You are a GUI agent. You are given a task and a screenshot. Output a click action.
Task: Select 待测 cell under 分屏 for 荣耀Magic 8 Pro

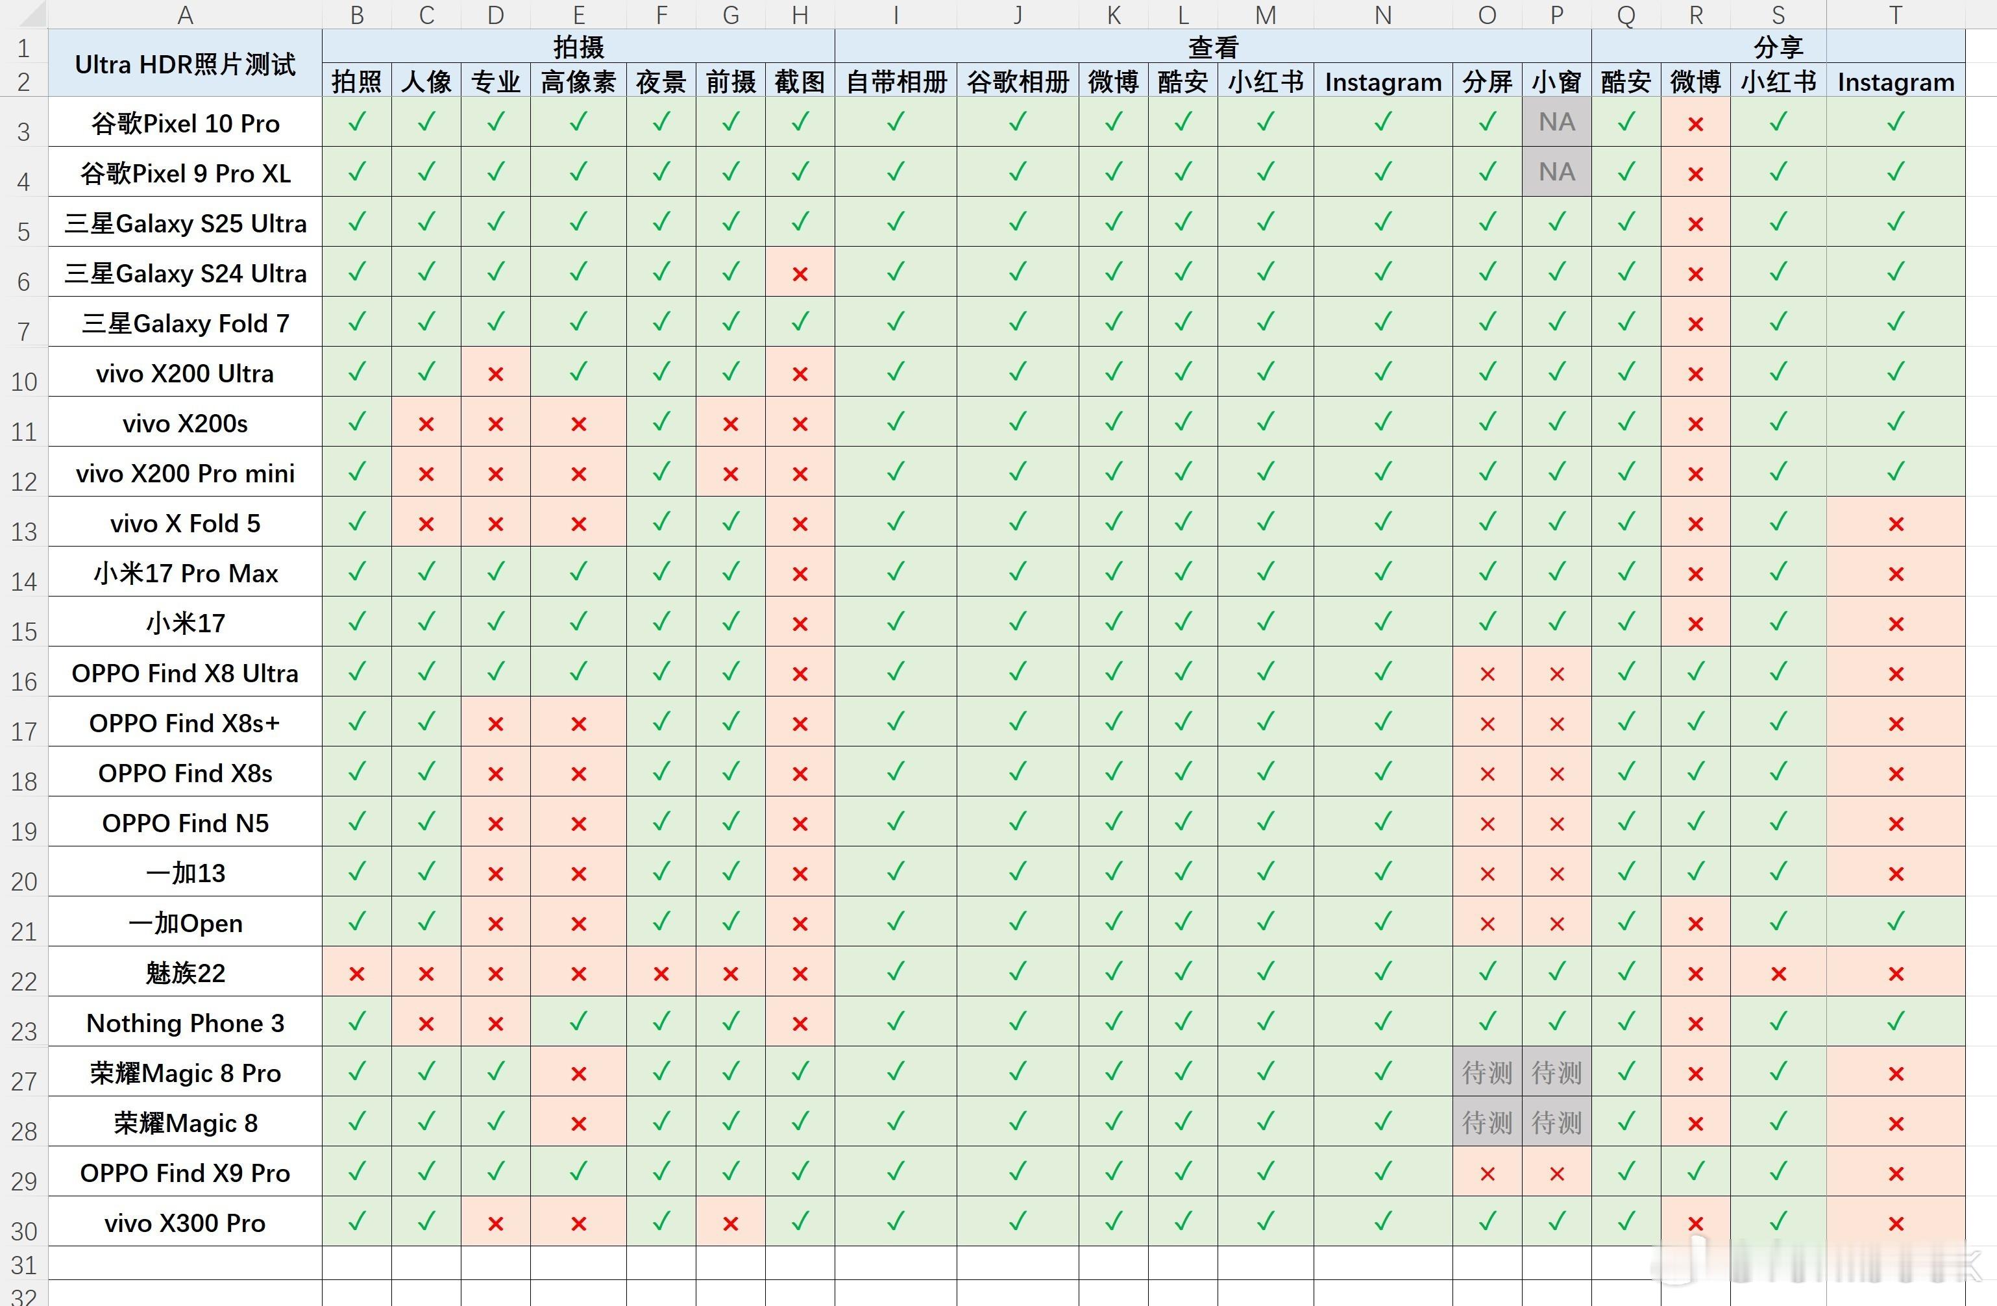(x=1487, y=1073)
